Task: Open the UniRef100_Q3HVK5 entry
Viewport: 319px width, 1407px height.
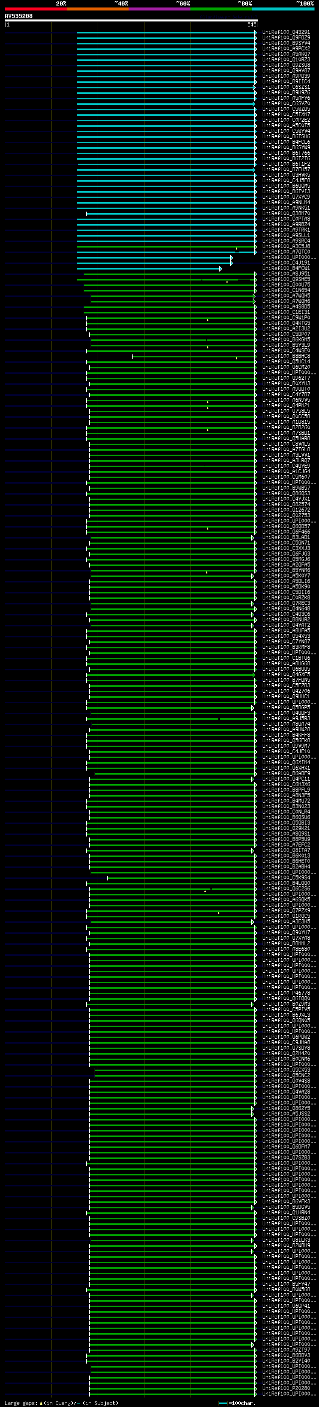Action: [x=286, y=175]
